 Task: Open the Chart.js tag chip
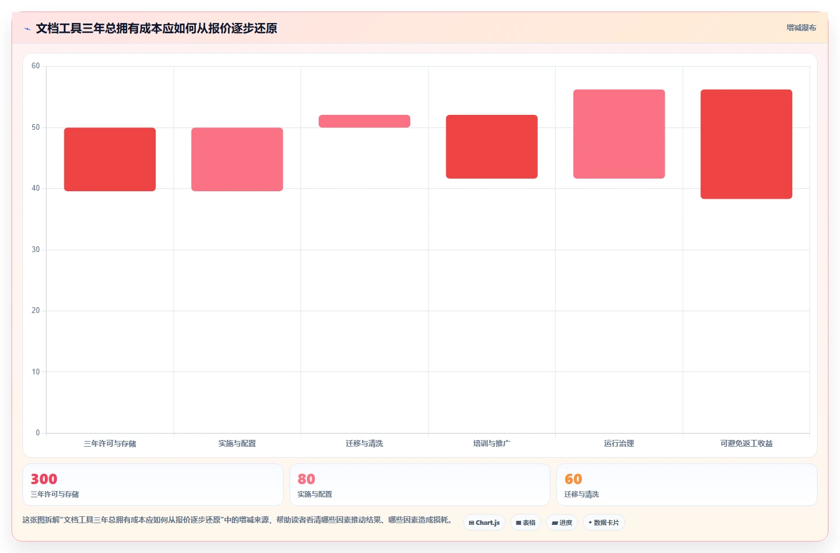(x=484, y=523)
